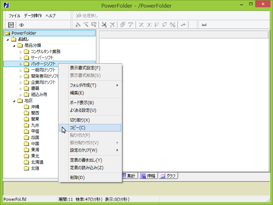Open the フォルダ作成(T) submenu arrow
This screenshot has height=205, width=273.
tap(117, 85)
